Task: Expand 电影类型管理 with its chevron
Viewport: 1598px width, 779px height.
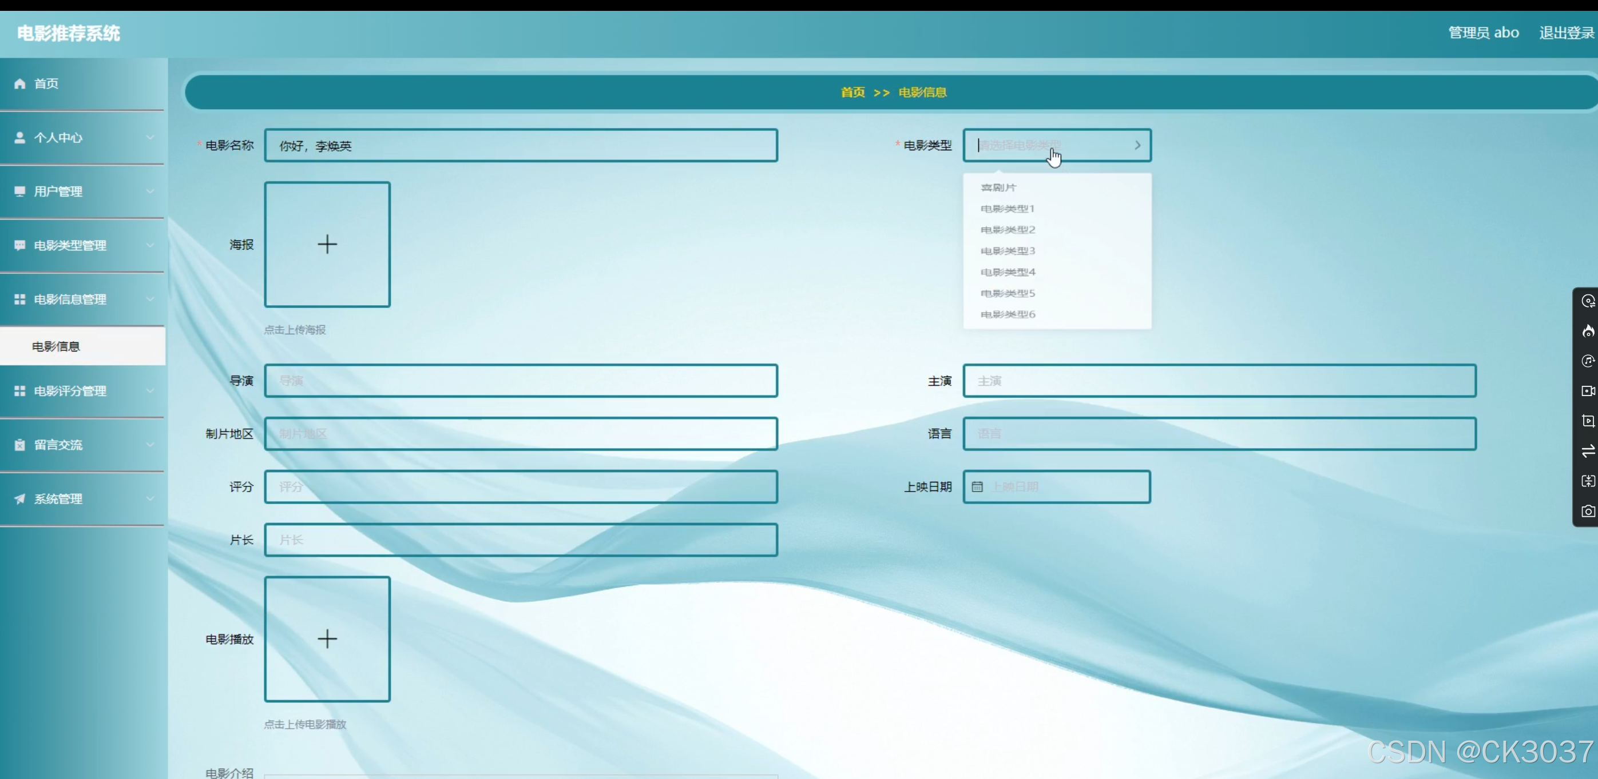Action: click(150, 245)
